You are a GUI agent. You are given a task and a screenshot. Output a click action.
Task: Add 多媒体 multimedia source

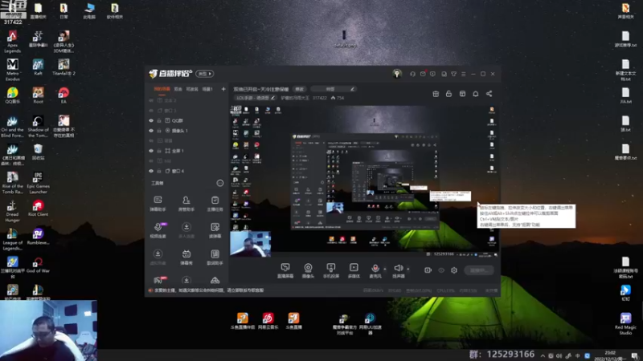pos(354,270)
